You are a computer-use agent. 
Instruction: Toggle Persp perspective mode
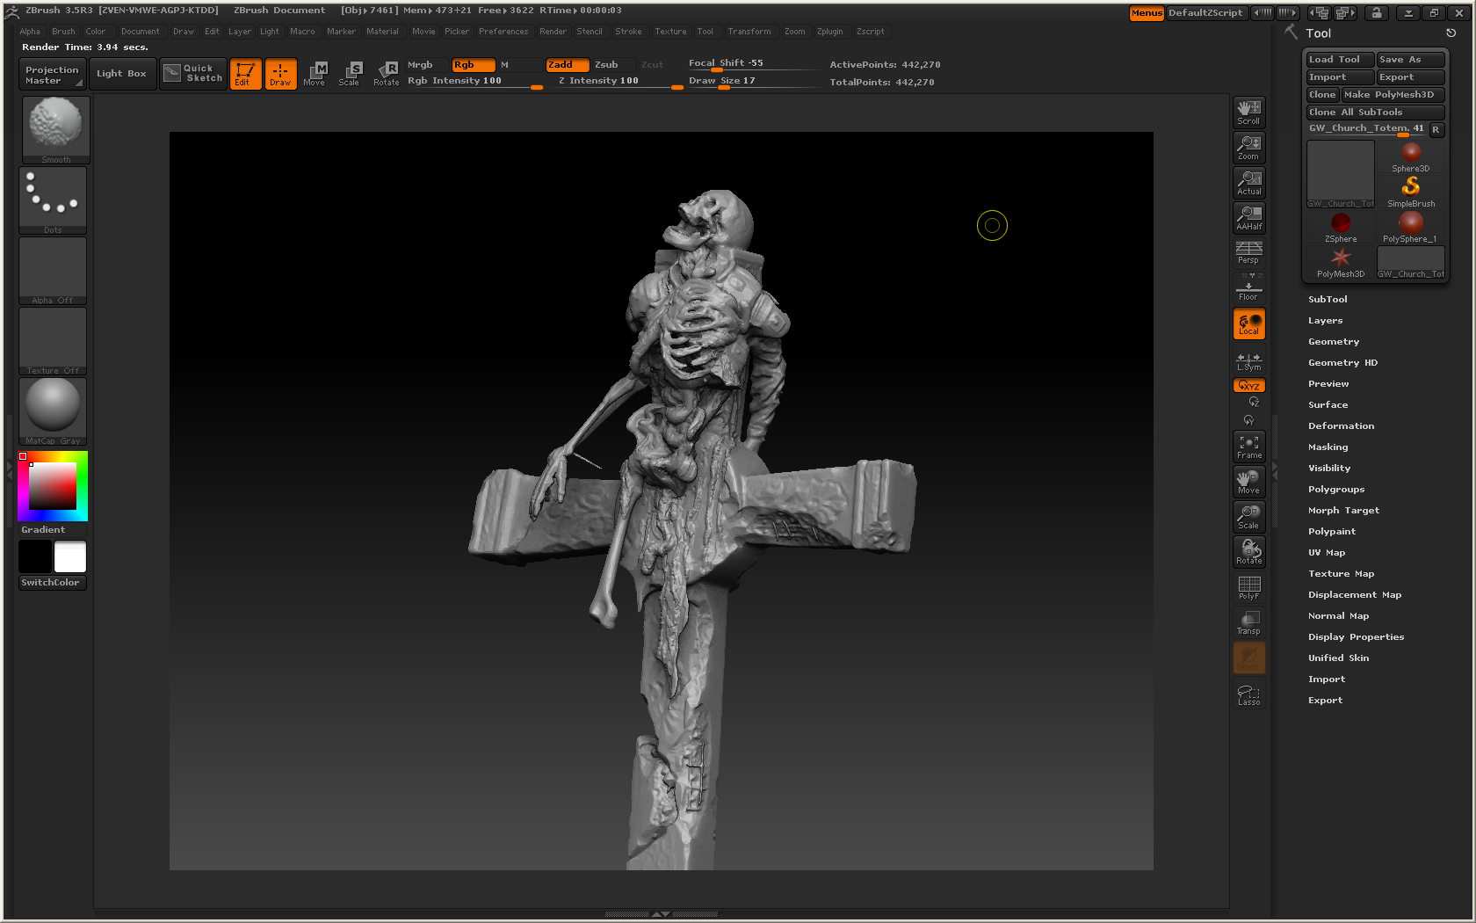point(1249,252)
